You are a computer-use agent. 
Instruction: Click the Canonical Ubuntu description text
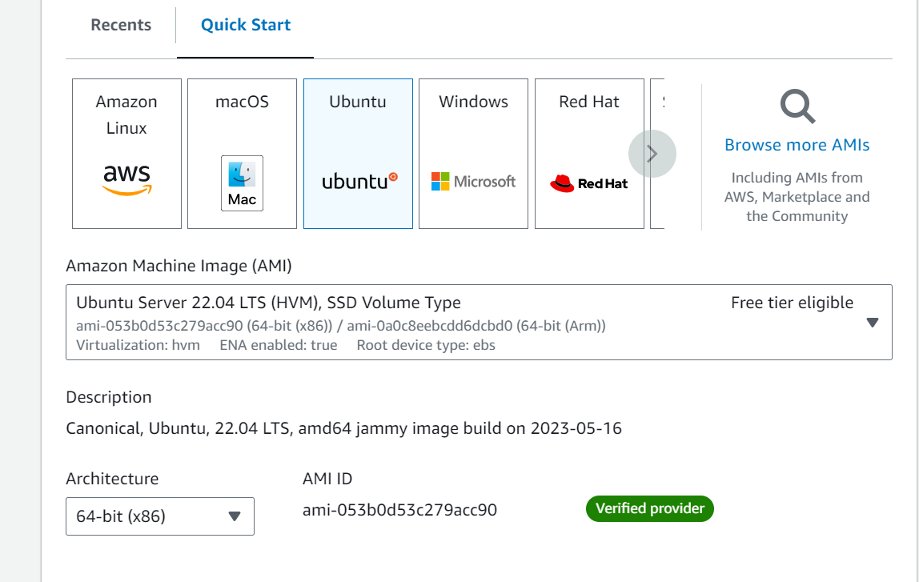(343, 428)
